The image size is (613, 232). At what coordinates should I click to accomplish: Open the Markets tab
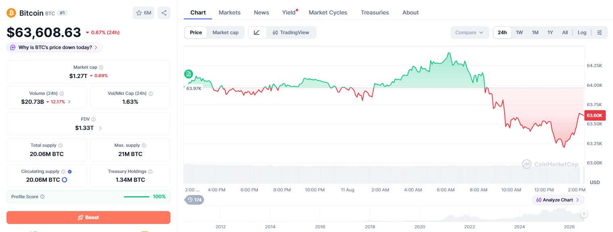pyautogui.click(x=230, y=12)
